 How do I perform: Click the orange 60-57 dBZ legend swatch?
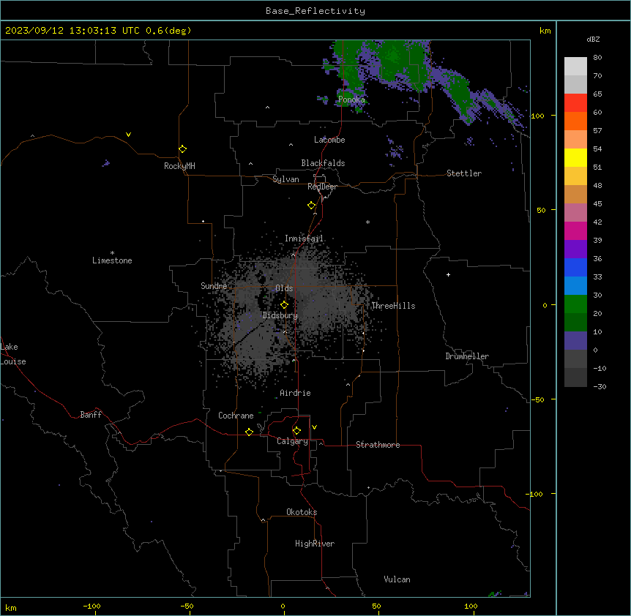tap(575, 121)
